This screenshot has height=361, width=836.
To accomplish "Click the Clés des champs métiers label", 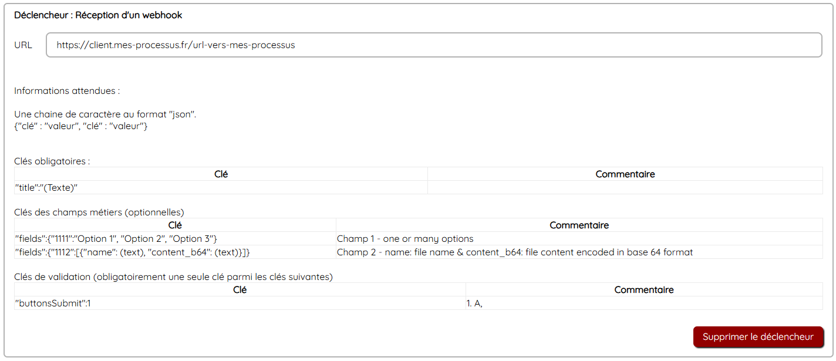I will (x=99, y=212).
